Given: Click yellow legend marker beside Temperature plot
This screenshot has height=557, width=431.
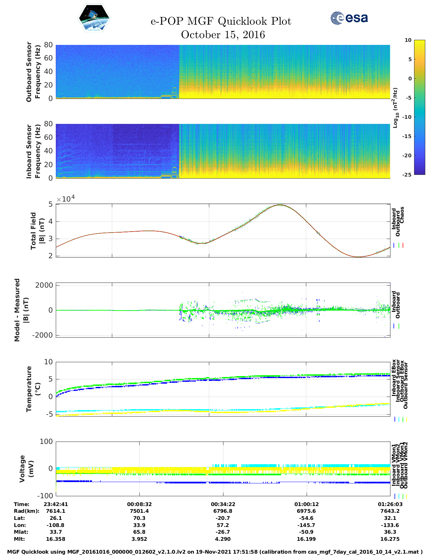Looking at the screenshot, I should click(x=406, y=419).
